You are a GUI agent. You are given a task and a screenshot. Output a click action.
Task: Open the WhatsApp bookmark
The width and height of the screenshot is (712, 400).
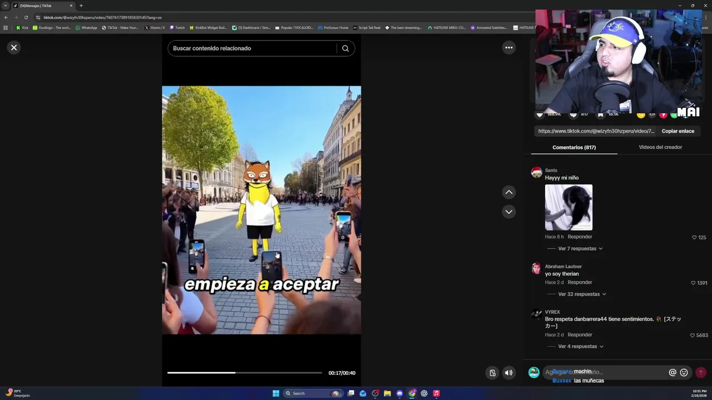pos(86,27)
